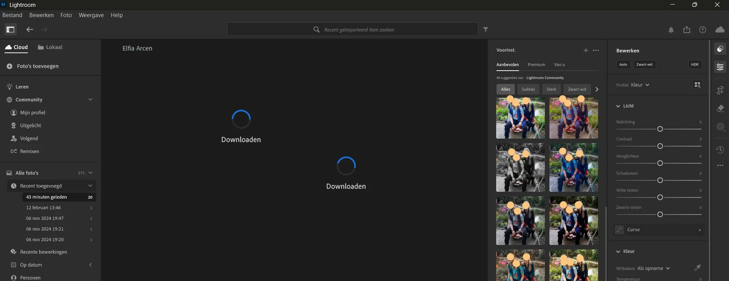This screenshot has height=281, width=729.
Task: Open the filter funnel icon
Action: [x=486, y=29]
